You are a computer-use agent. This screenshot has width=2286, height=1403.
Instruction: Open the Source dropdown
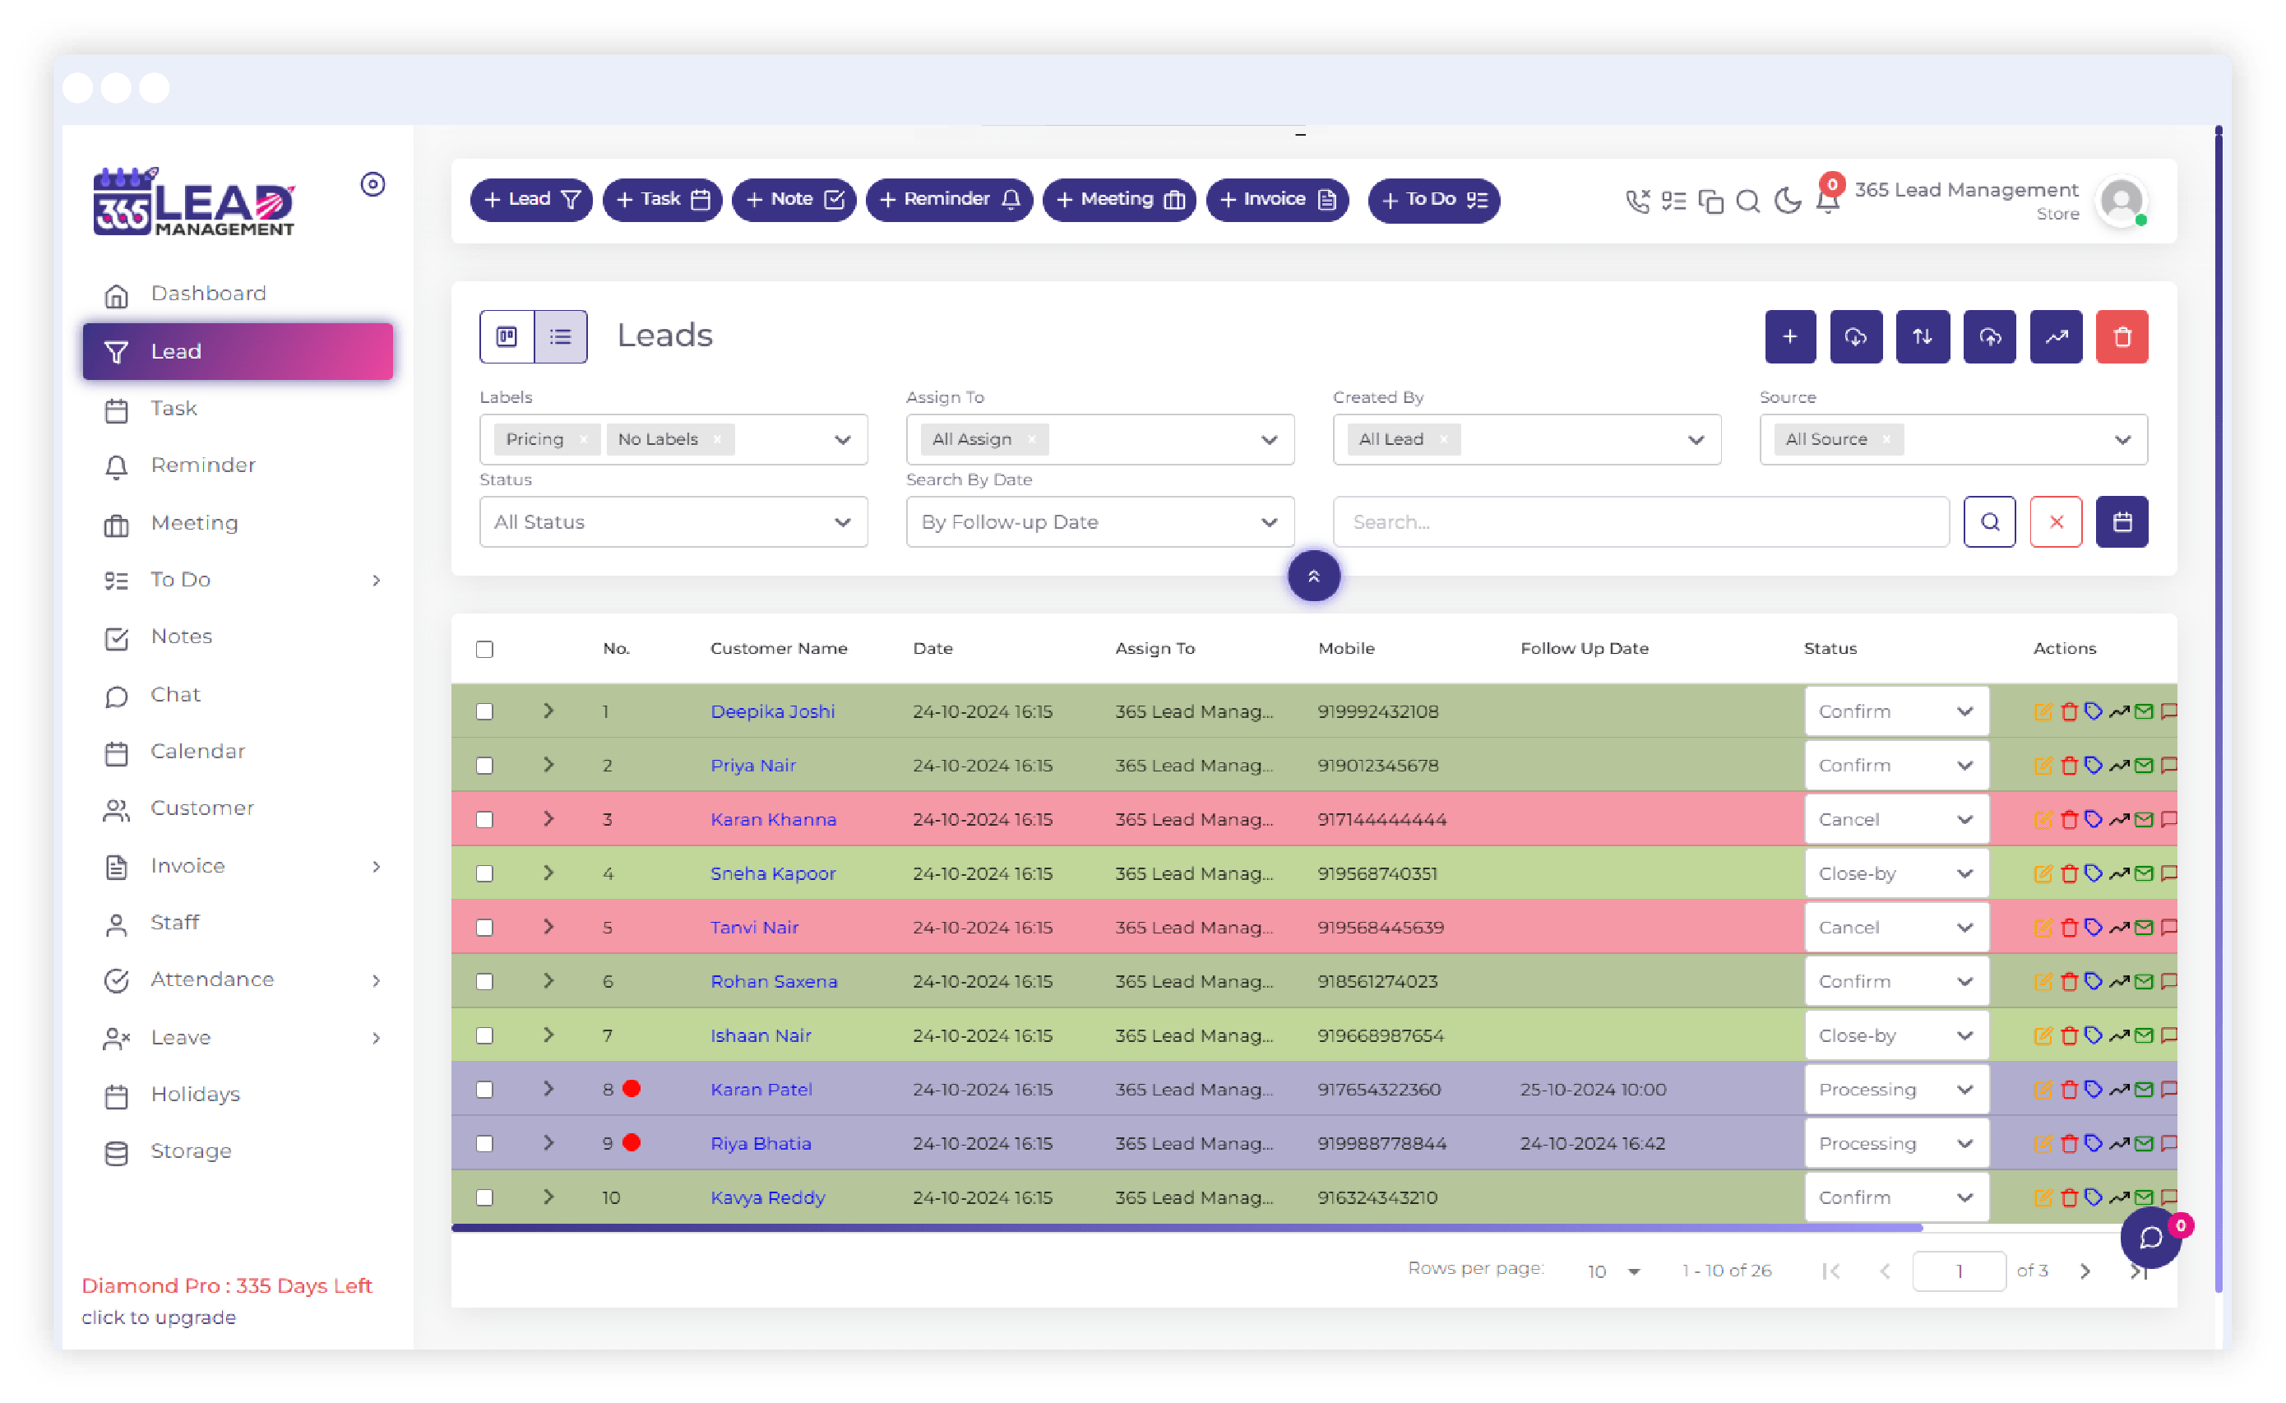pos(1953,439)
